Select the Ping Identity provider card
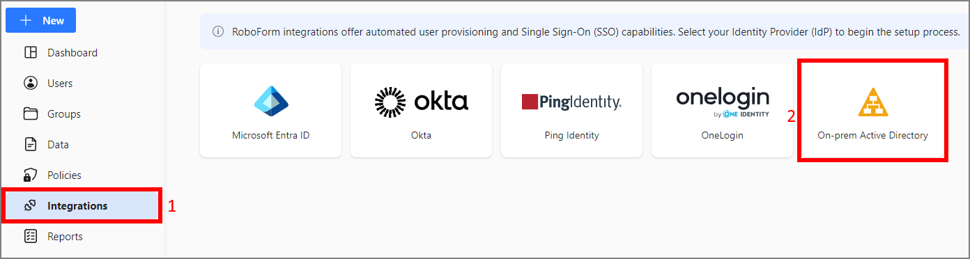Screen dimensions: 970x259 click(571, 110)
